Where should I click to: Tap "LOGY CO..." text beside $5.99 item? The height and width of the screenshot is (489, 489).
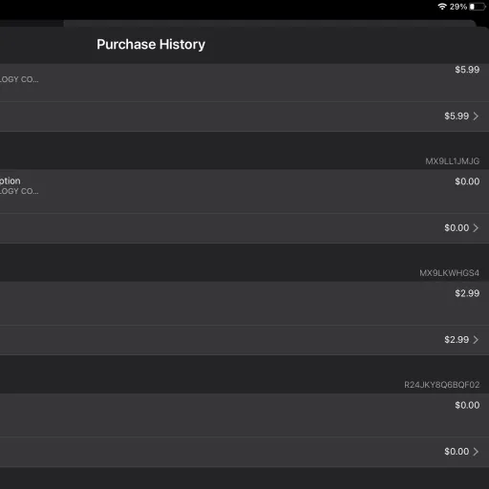pyautogui.click(x=19, y=79)
